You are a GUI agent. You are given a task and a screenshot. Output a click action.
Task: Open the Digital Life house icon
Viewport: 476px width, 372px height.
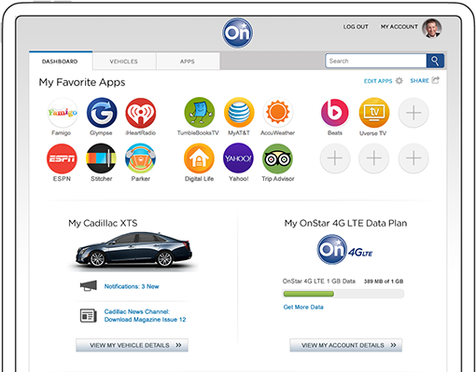click(x=199, y=158)
